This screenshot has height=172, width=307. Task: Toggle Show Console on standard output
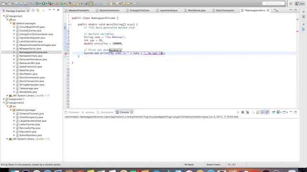pyautogui.click(x=262, y=112)
